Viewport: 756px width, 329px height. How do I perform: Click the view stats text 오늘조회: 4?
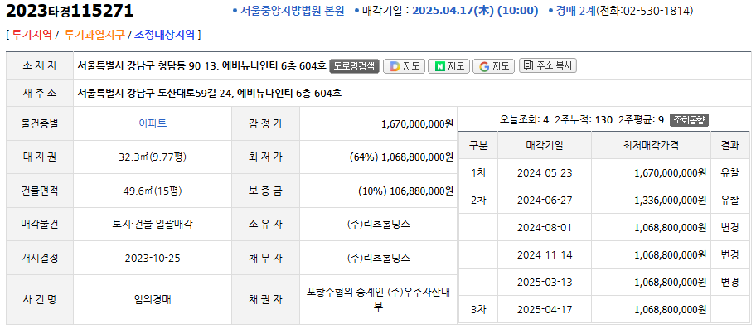click(x=524, y=119)
